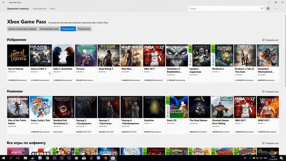Go back with the arrow in title bar
Screen dimensions: 286x161
(4, 2)
